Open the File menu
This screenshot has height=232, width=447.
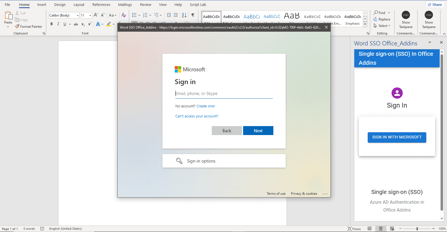pyautogui.click(x=8, y=4)
